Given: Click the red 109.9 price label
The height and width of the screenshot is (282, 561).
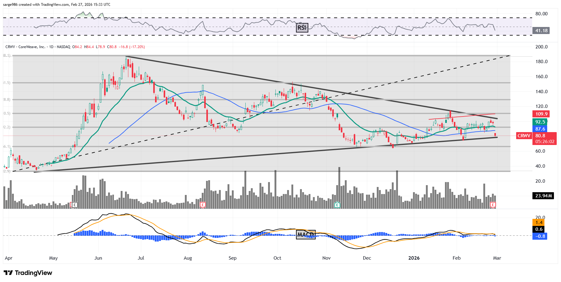Looking at the screenshot, I should [x=541, y=114].
